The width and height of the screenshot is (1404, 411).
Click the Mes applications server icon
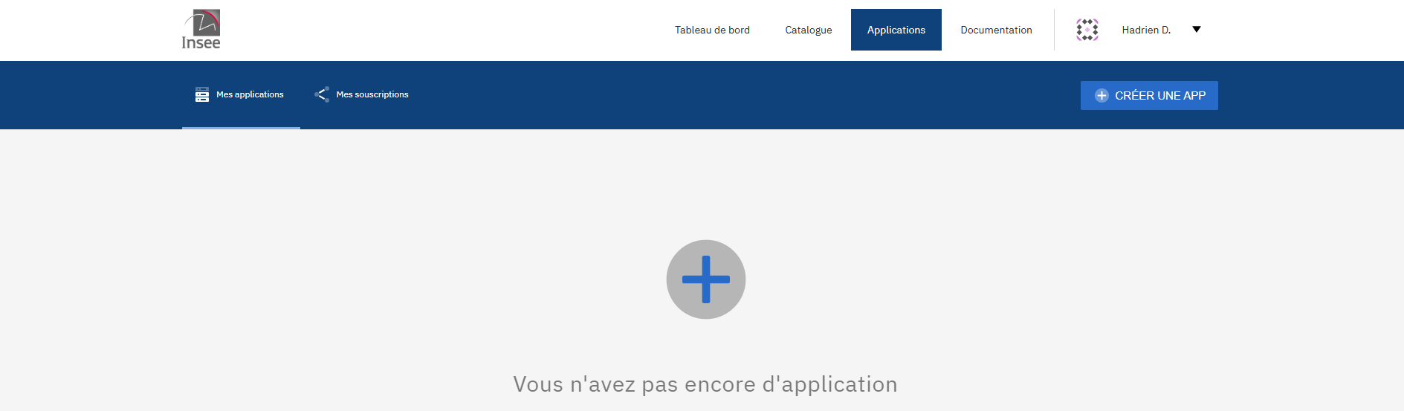201,94
